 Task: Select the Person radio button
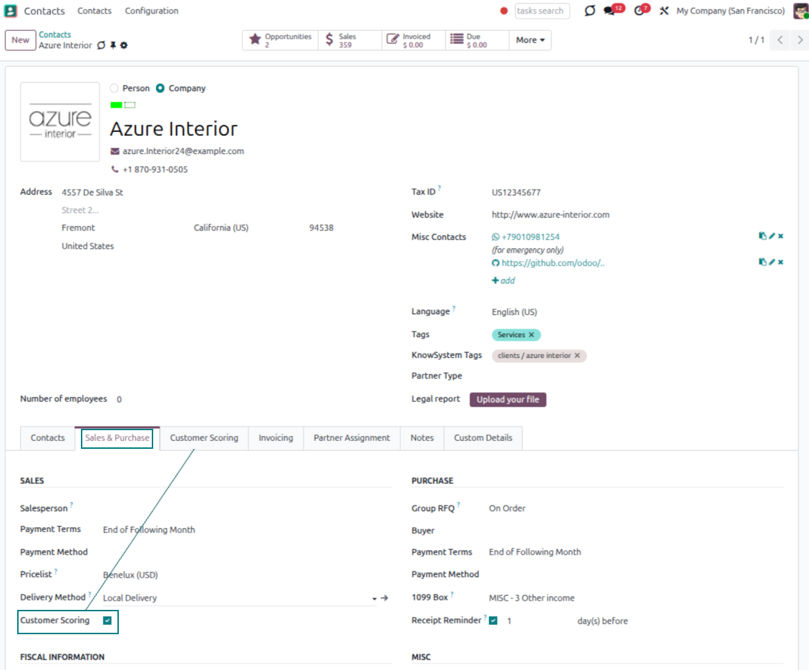point(115,88)
